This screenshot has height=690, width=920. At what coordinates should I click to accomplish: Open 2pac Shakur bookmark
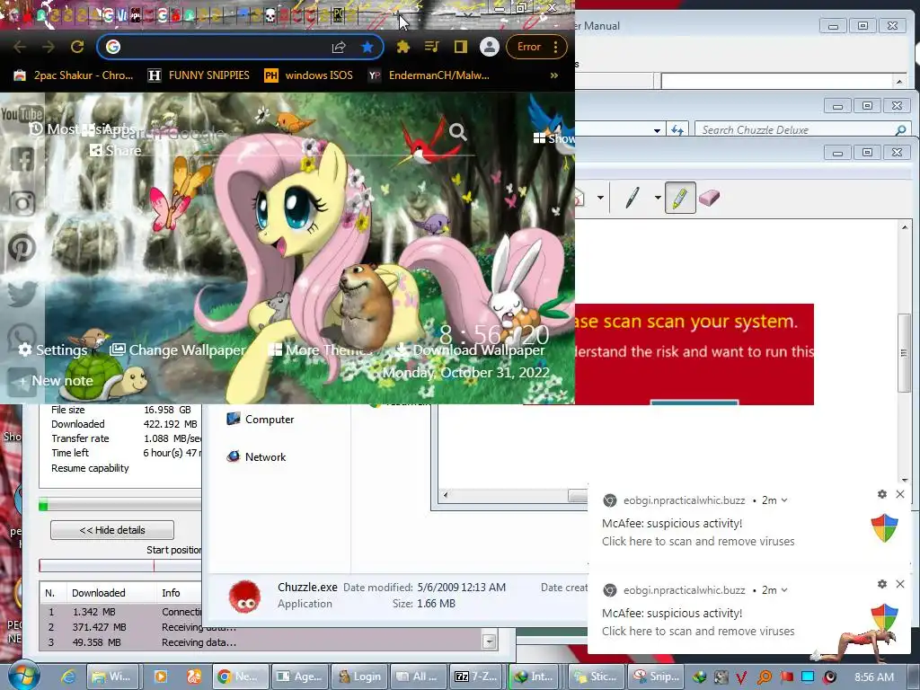(74, 75)
